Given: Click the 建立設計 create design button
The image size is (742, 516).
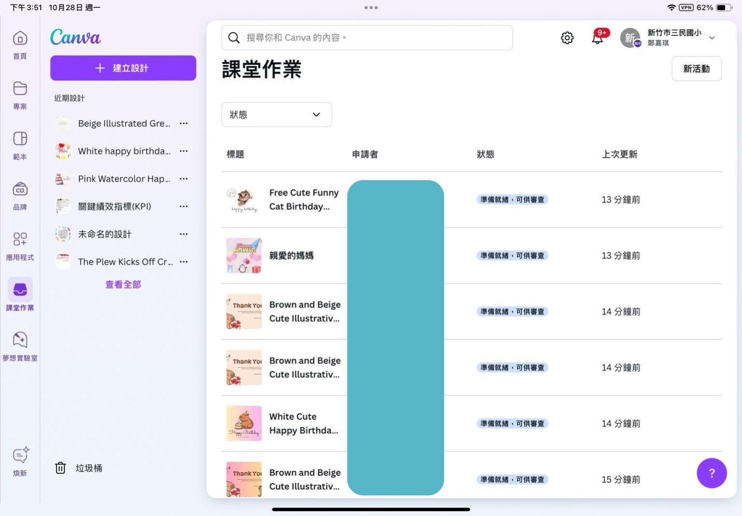Looking at the screenshot, I should pos(123,68).
